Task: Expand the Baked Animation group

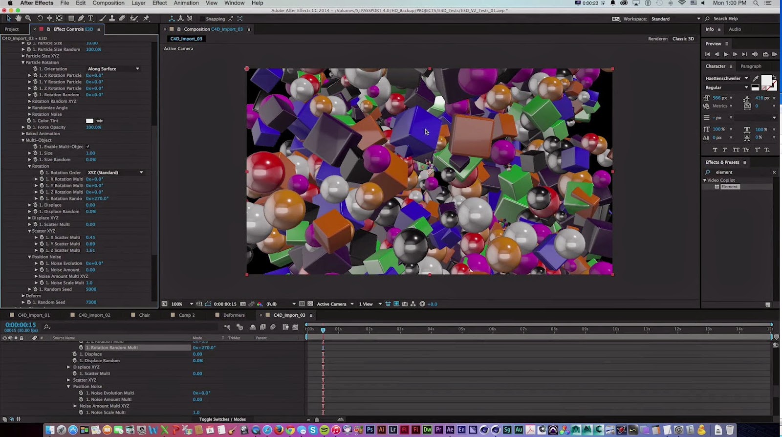Action: pos(23,134)
